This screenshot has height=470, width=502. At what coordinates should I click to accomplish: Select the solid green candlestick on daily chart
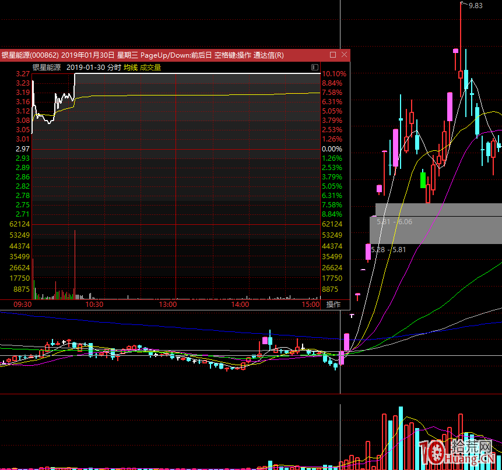[x=423, y=180]
